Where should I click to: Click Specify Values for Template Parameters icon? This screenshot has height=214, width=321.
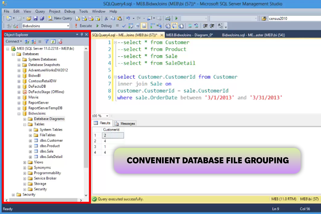[x=220, y=26]
